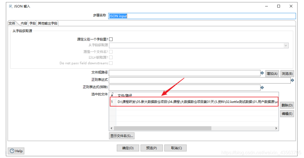
Task: Click the file list scroll left arrow
Action: [x=111, y=128]
